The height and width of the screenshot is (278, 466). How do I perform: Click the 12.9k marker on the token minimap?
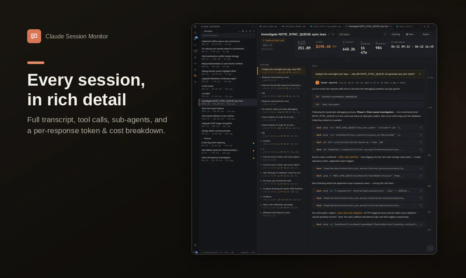click(x=430, y=78)
